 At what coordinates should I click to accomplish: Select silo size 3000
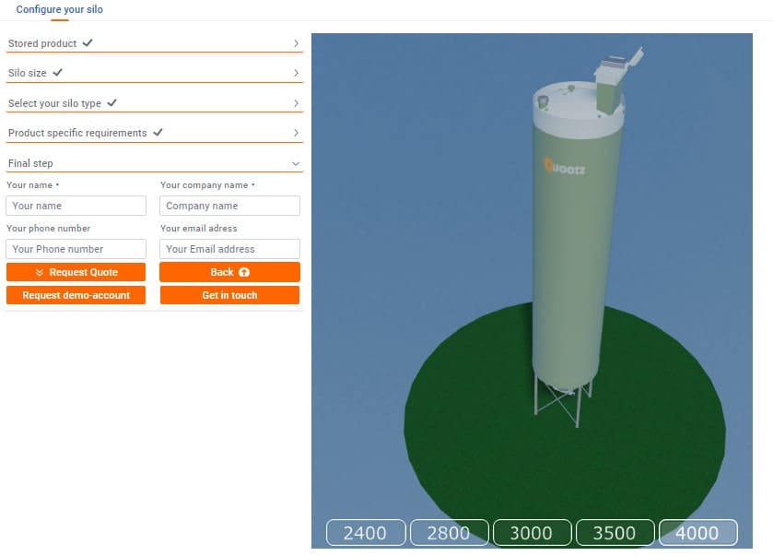point(532,532)
